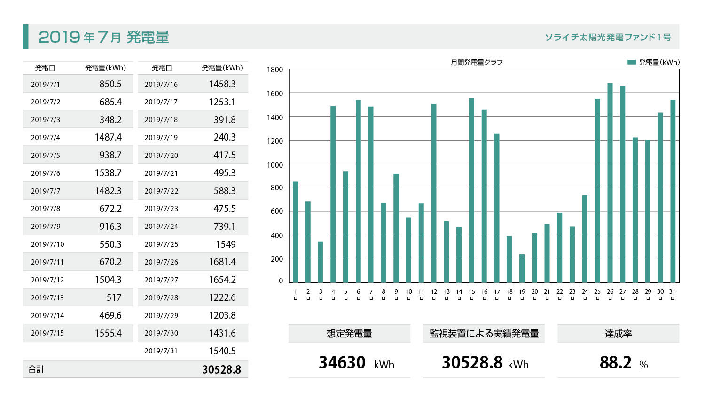The image size is (705, 407).
Task: Click ソライチ太陽光発電ファンド1号 fund name
Action: pos(608,37)
